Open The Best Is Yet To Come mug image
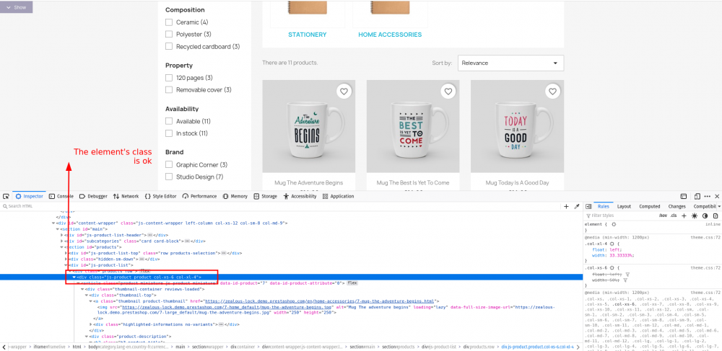This screenshot has height=351, width=722. 412,126
